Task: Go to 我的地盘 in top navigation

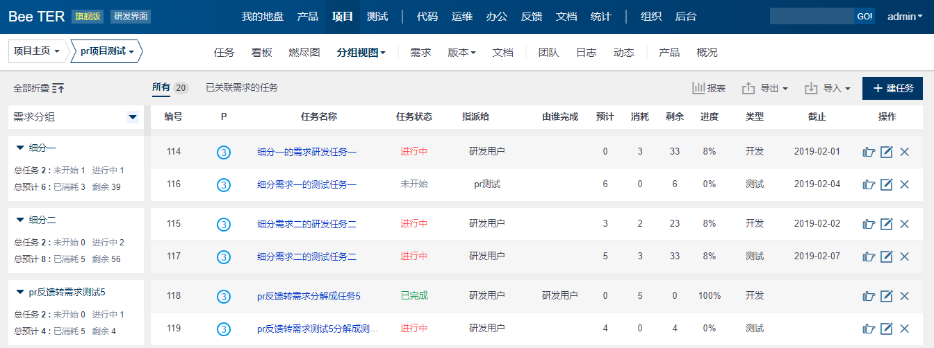Action: click(x=263, y=17)
